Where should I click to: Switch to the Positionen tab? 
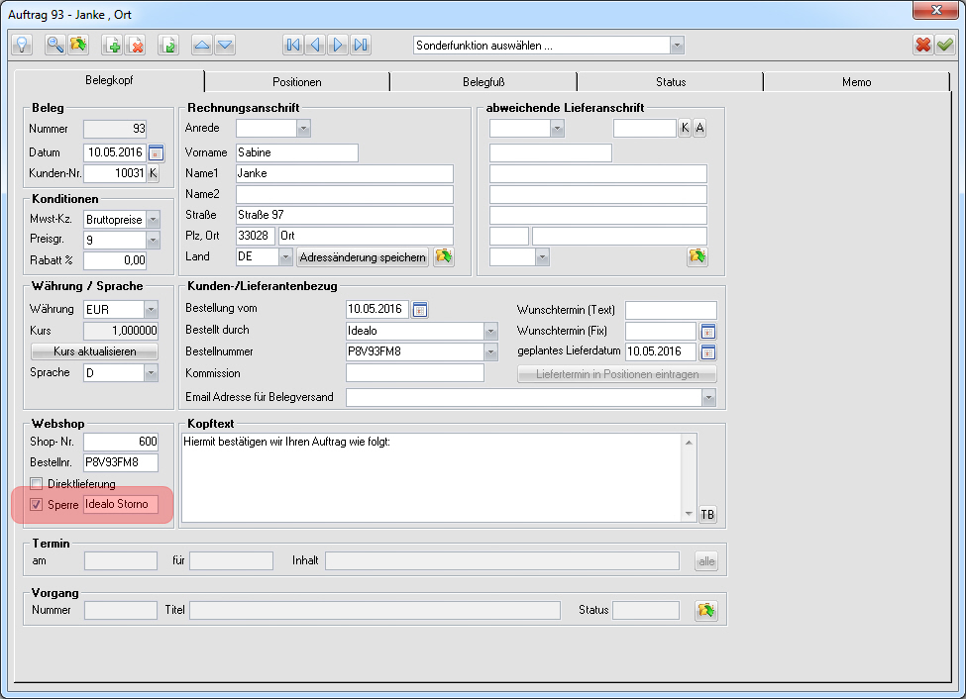click(297, 82)
